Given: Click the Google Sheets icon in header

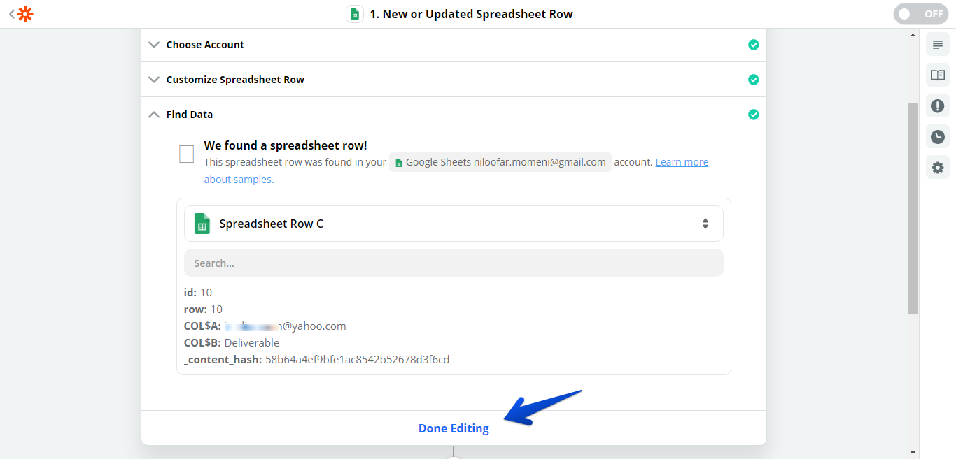Looking at the screenshot, I should coord(355,14).
